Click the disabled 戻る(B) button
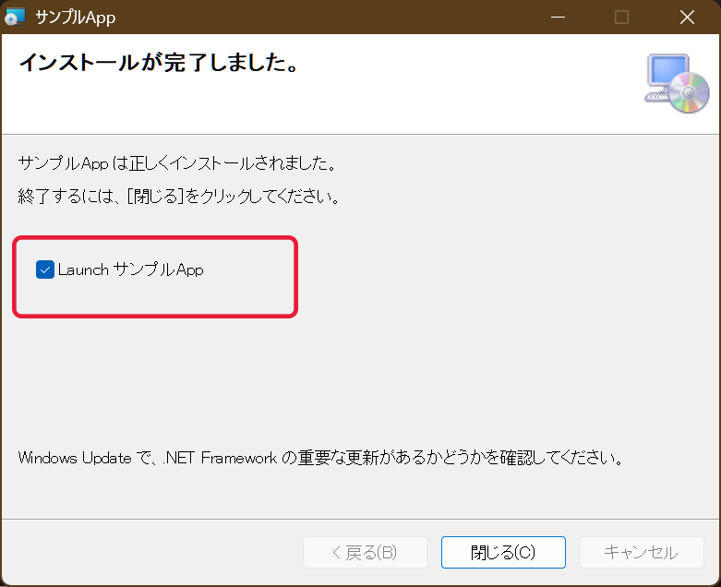 [x=365, y=552]
